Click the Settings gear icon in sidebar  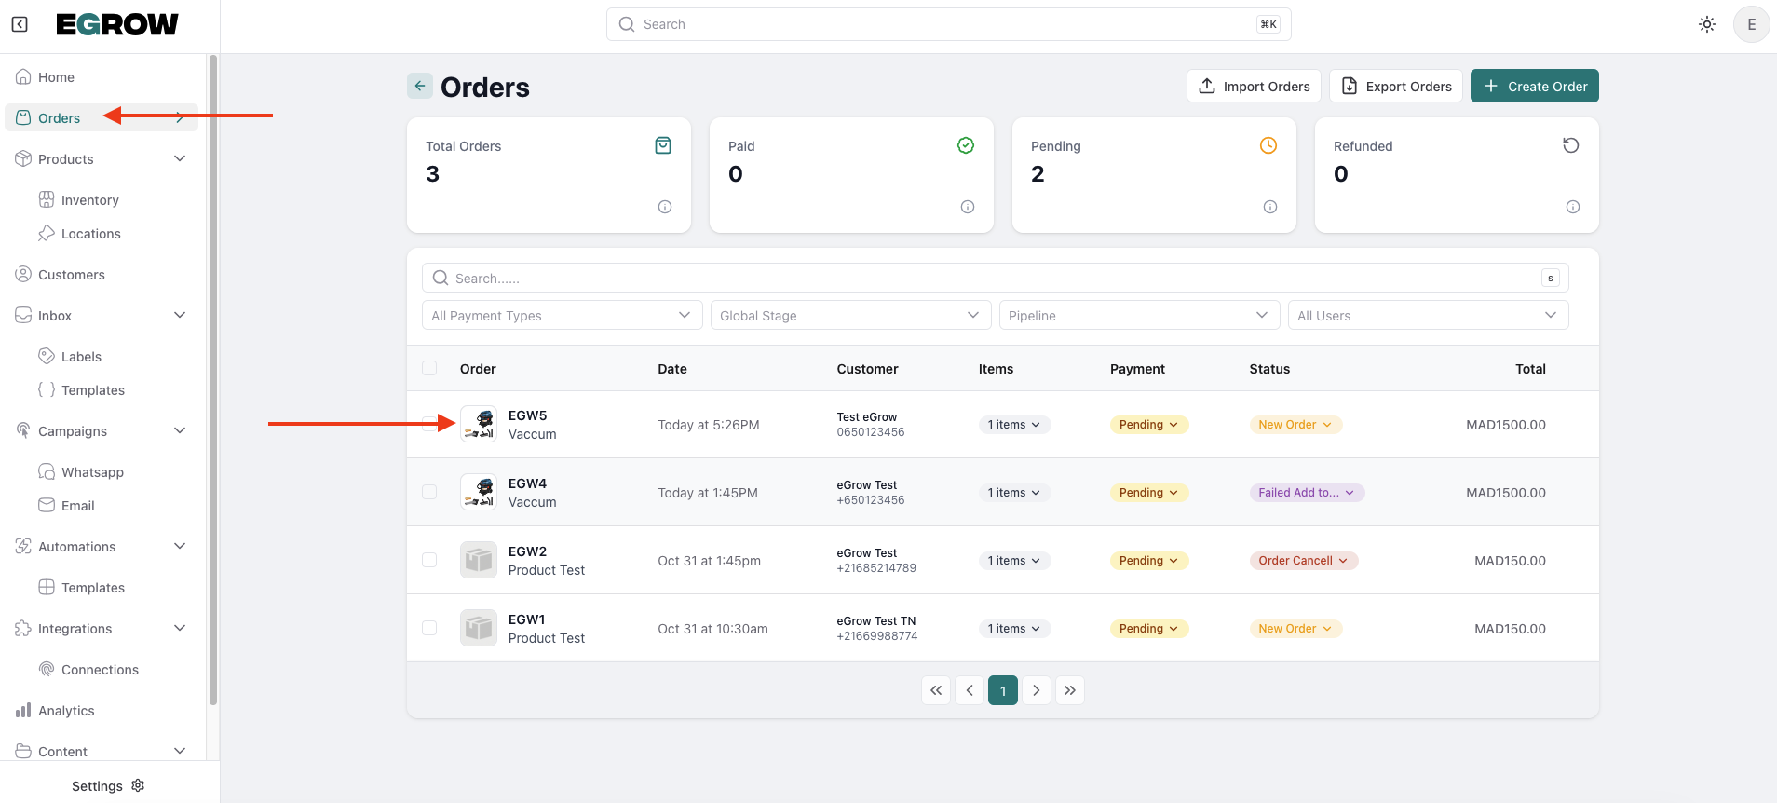pyautogui.click(x=139, y=785)
